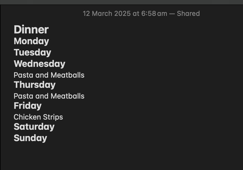Click the word Chicken under Friday
This screenshot has width=243, height=170.
27,117
